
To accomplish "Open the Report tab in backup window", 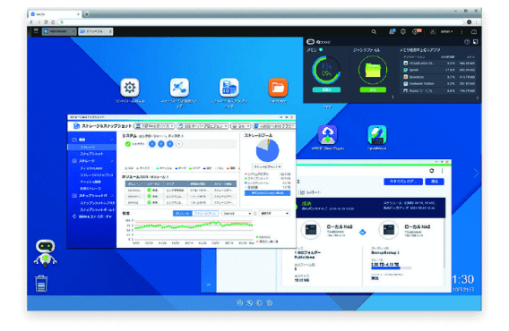I will click(x=311, y=192).
